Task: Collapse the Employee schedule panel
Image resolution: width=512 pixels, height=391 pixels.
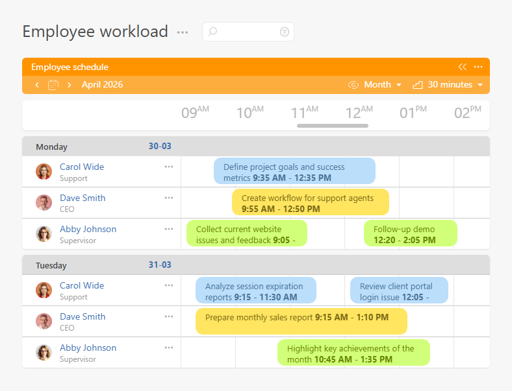Action: [x=462, y=67]
